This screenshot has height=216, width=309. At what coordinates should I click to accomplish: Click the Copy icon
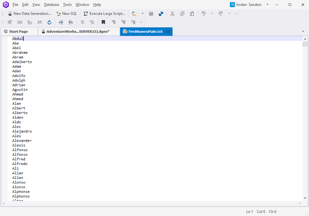coord(182,14)
